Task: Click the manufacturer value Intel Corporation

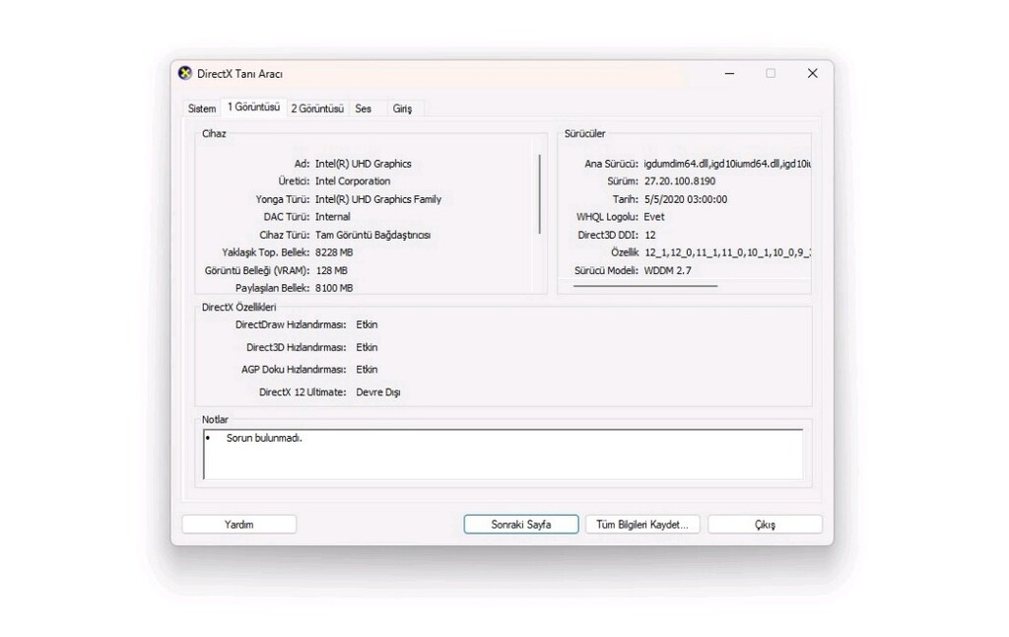Action: coord(353,181)
